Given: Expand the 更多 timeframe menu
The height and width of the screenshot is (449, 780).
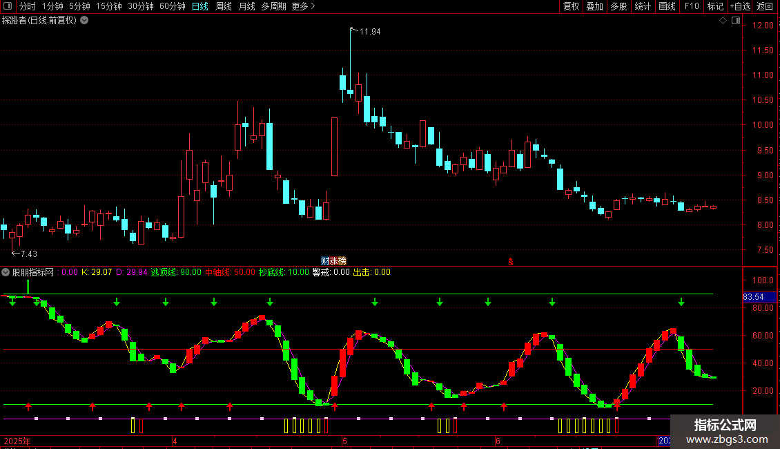Looking at the screenshot, I should (x=304, y=6).
